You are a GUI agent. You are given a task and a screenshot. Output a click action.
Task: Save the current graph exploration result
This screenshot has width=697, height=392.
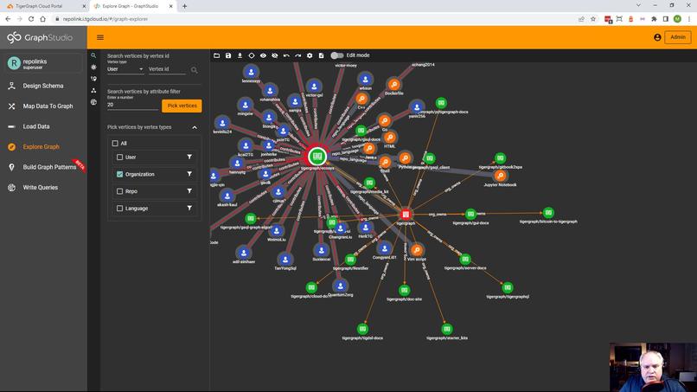pyautogui.click(x=228, y=55)
